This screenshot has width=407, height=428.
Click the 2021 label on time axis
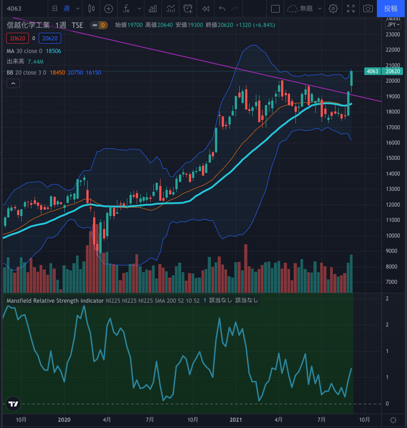pos(236,420)
